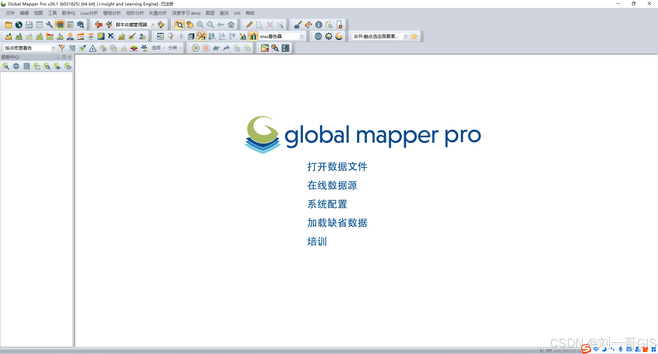Screen dimensions: 658x354
Task: Zoom to layer magnifier icon in Control Center
Action: tap(47, 66)
